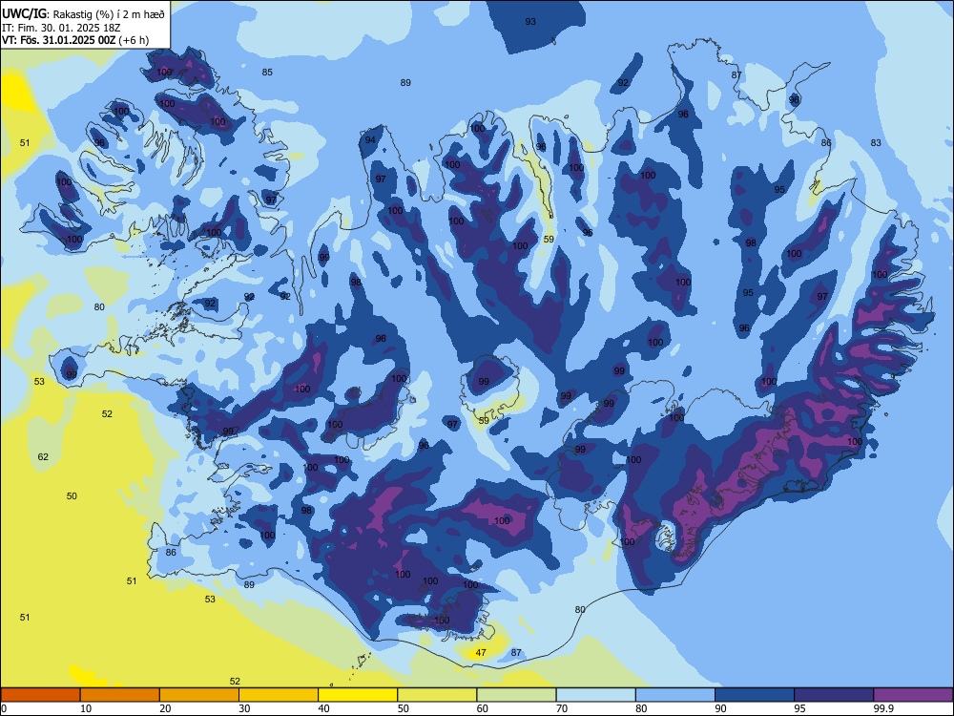
Task: Click the 94 humidity label in the north
Action: pyautogui.click(x=370, y=140)
